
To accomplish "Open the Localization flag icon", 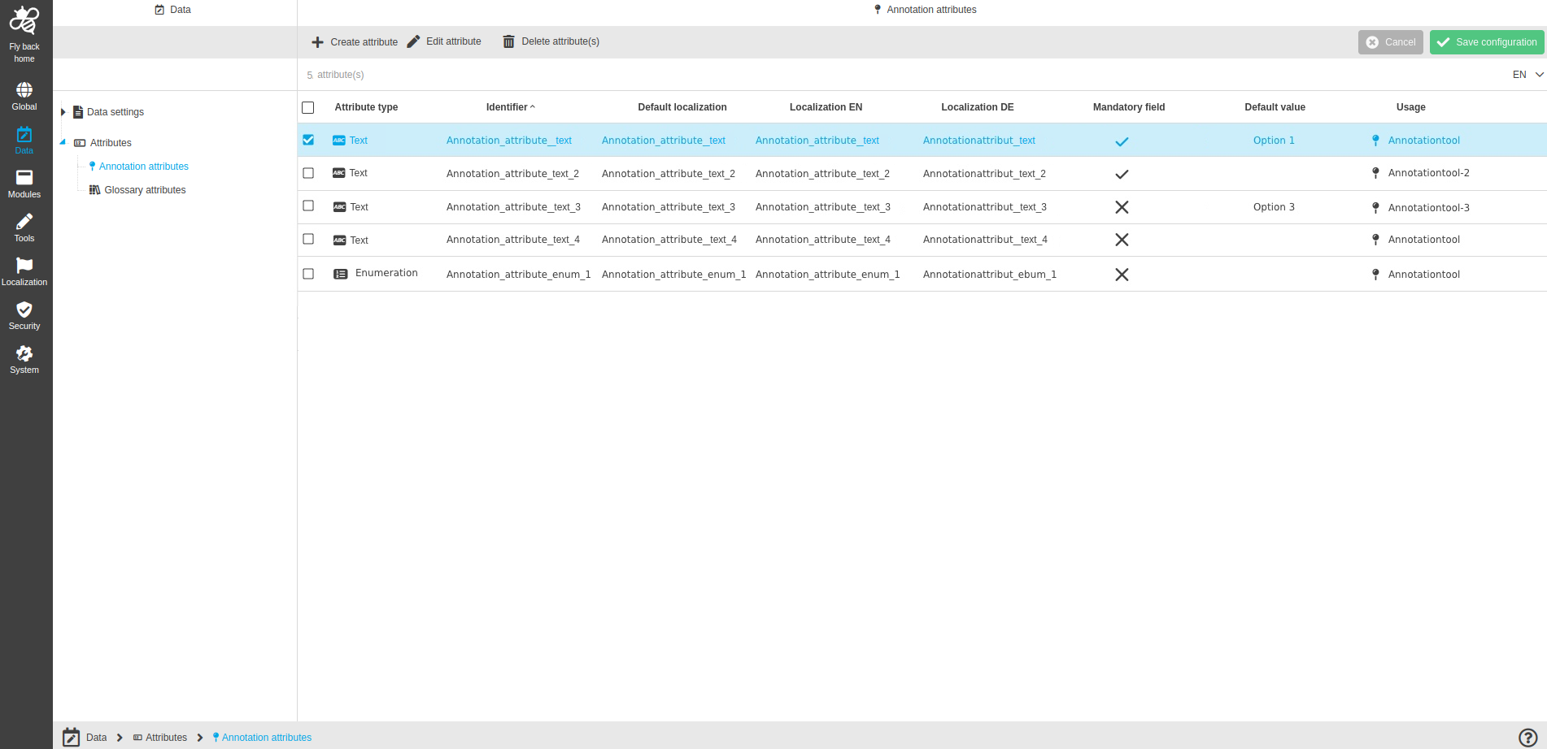I will coord(24,266).
